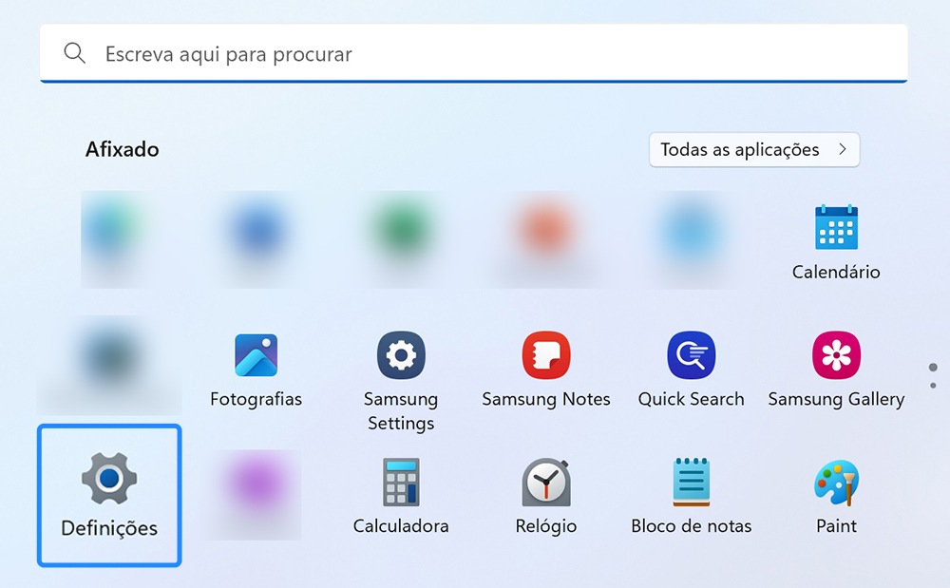This screenshot has height=588, width=950.
Task: Click the magnifier icon in the search bar
Action: click(x=74, y=53)
